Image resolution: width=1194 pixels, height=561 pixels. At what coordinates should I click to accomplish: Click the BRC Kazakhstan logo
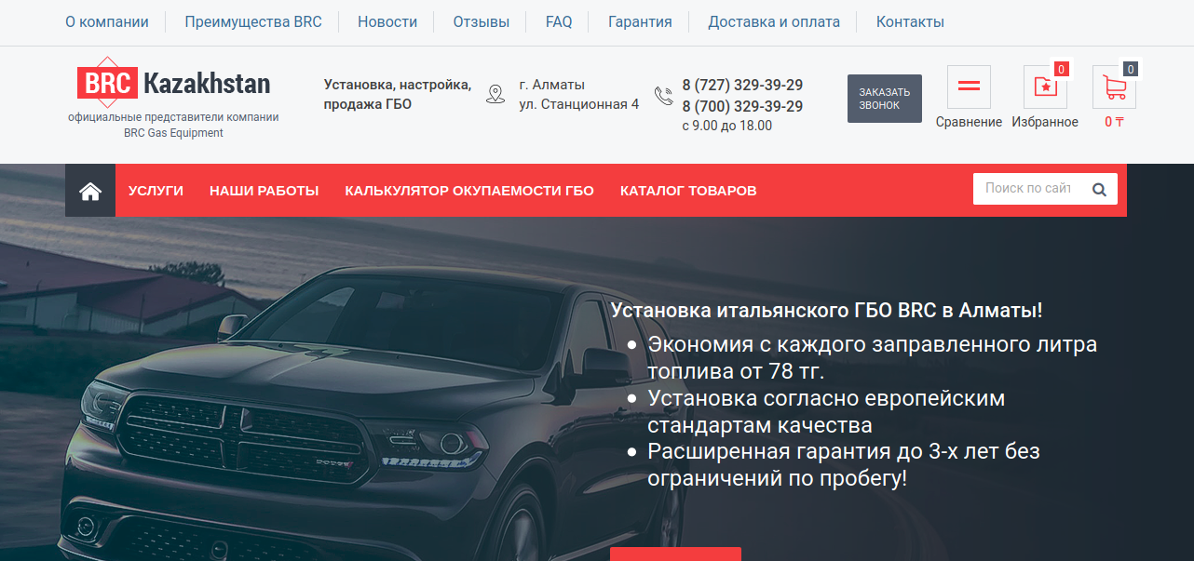click(173, 84)
